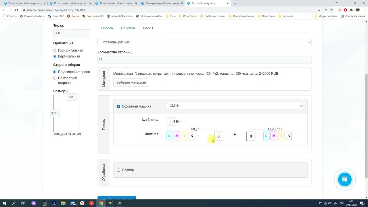The width and height of the screenshot is (368, 207).
Task: Open the Полиграфия bookmarks folder
Action: pos(267,16)
